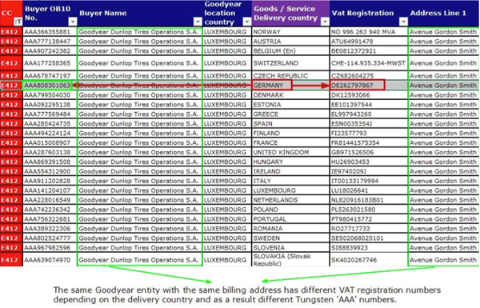This screenshot has height=308, width=480.
Task: Click the E412 cell in the first row
Action: (x=11, y=32)
